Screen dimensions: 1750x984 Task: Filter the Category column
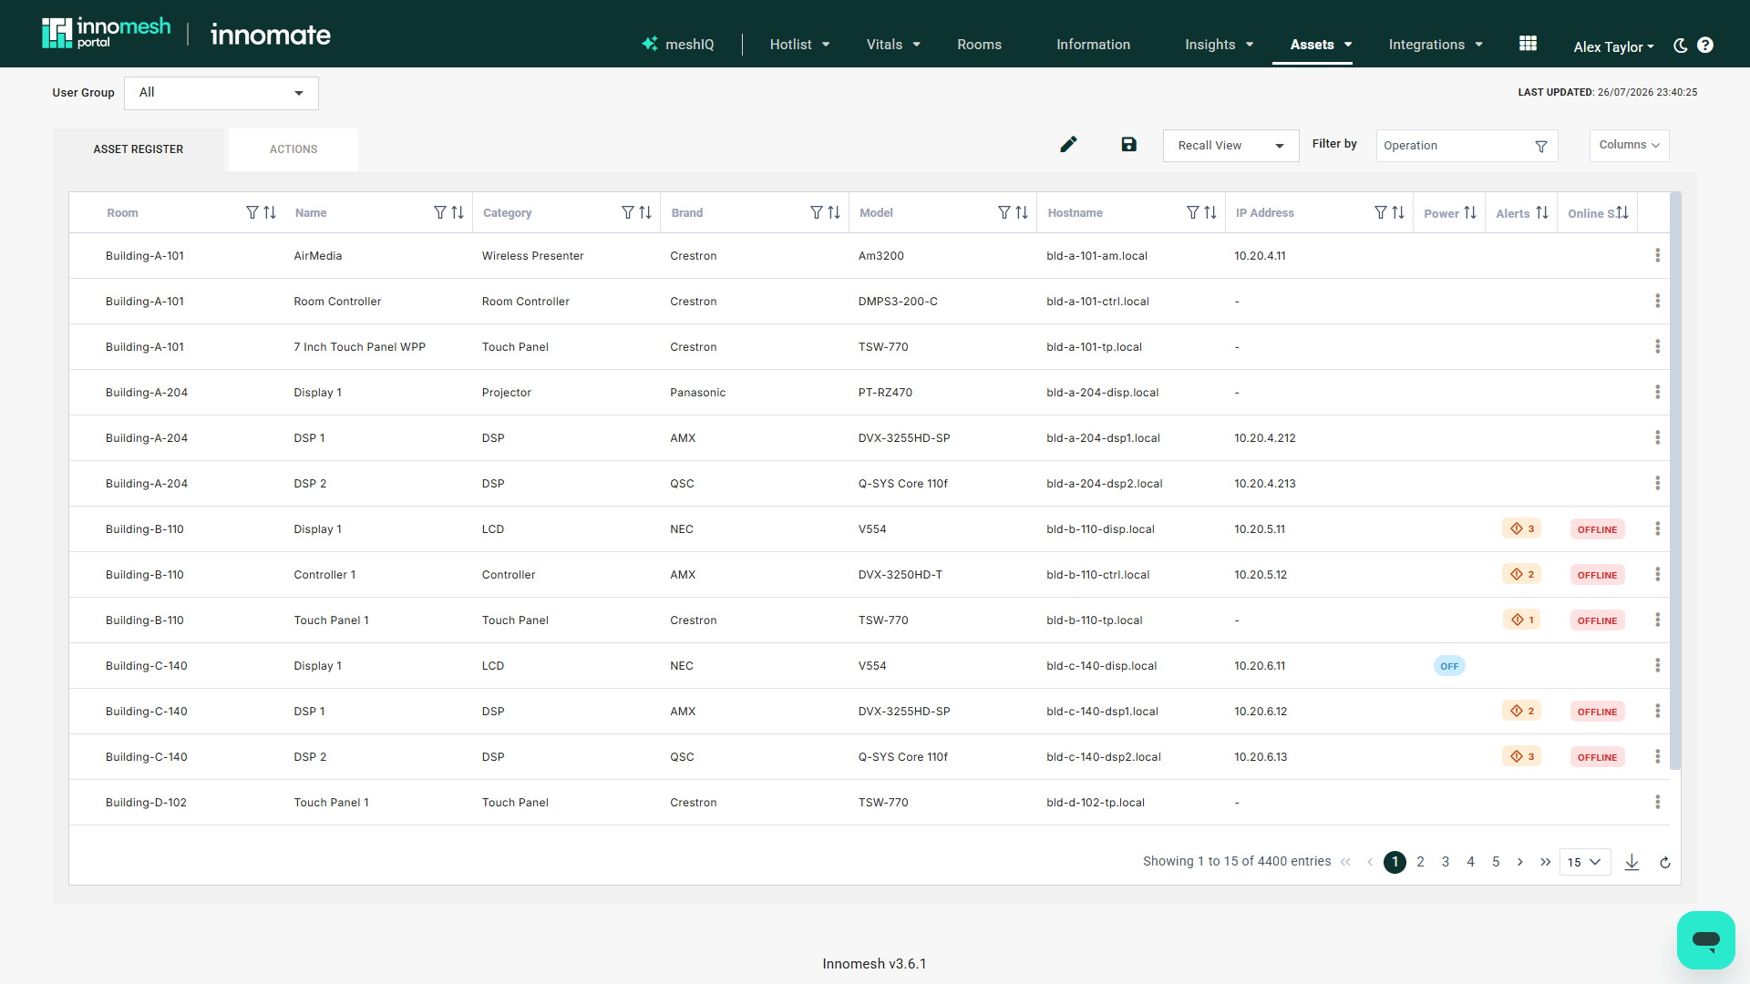click(628, 212)
